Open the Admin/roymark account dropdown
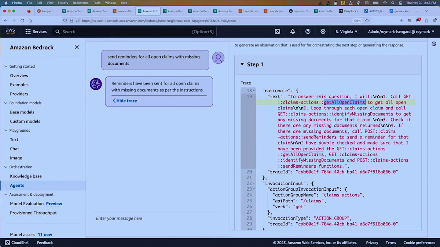The height and width of the screenshot is (247, 440). pos(401,31)
